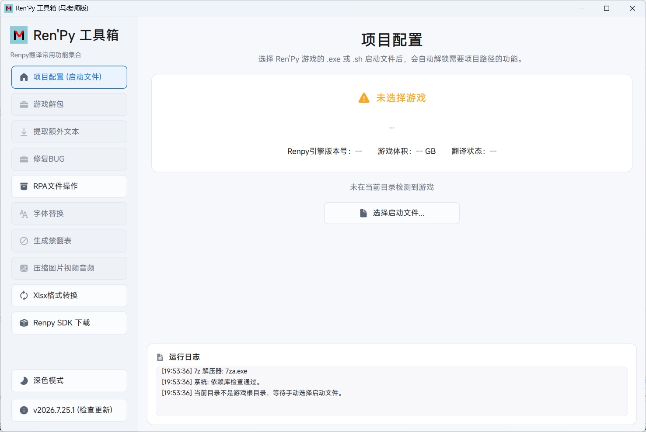Open the 修复BUG sidebar item

(69, 159)
